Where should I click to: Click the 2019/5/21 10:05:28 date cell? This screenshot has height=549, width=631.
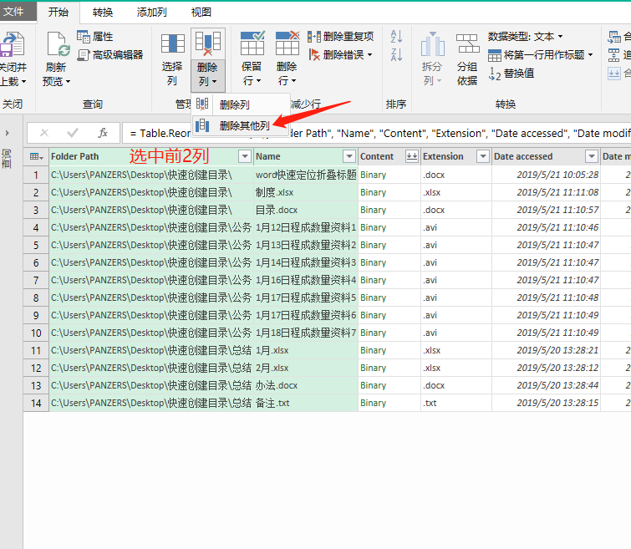pos(546,175)
